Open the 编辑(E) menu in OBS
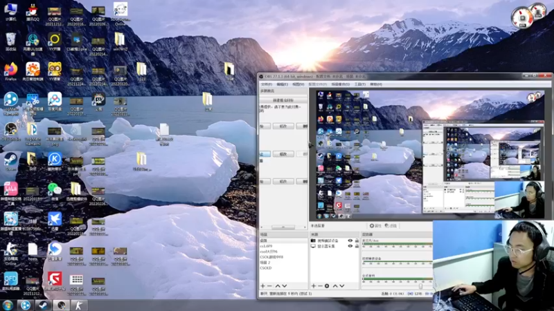554x311 pixels. pos(282,84)
